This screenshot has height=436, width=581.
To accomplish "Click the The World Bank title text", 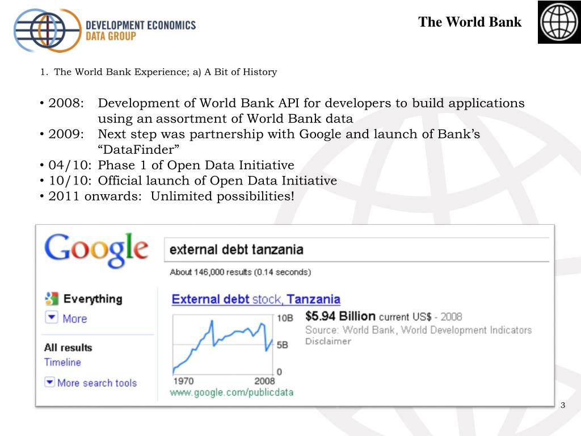I will click(x=470, y=22).
